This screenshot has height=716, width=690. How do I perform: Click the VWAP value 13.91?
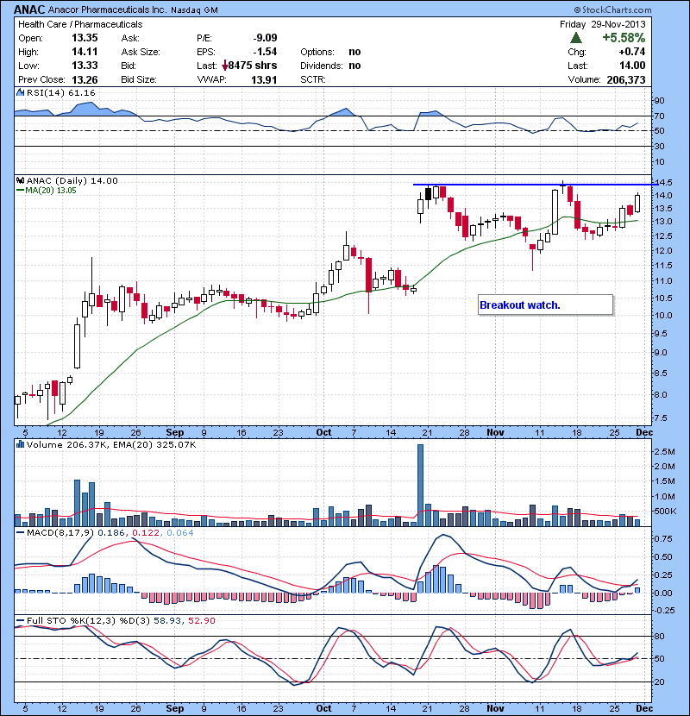click(x=264, y=80)
